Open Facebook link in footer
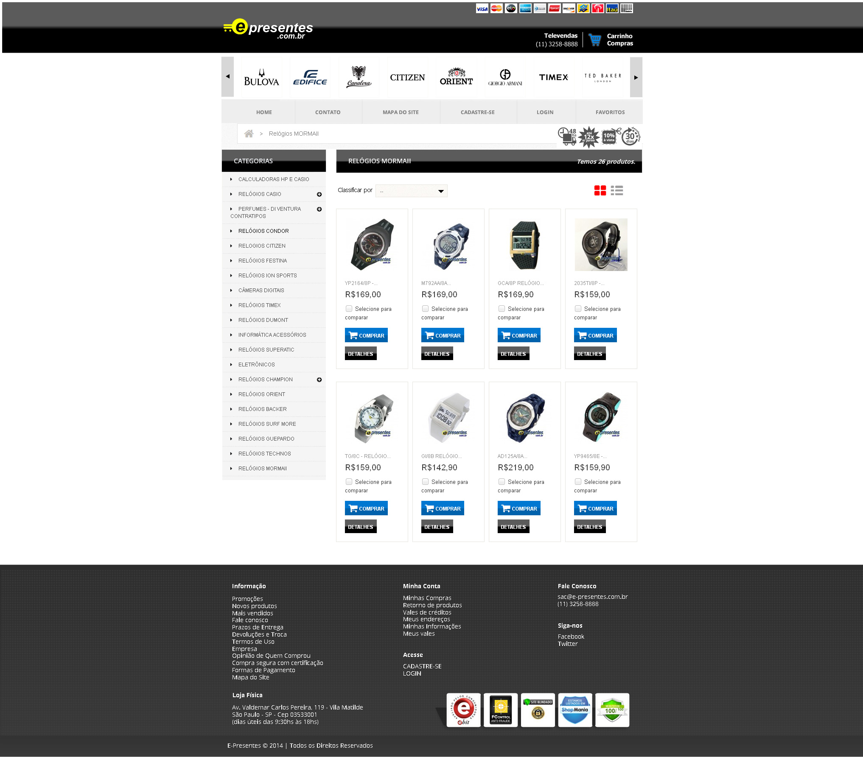The height and width of the screenshot is (757, 863). [x=571, y=637]
